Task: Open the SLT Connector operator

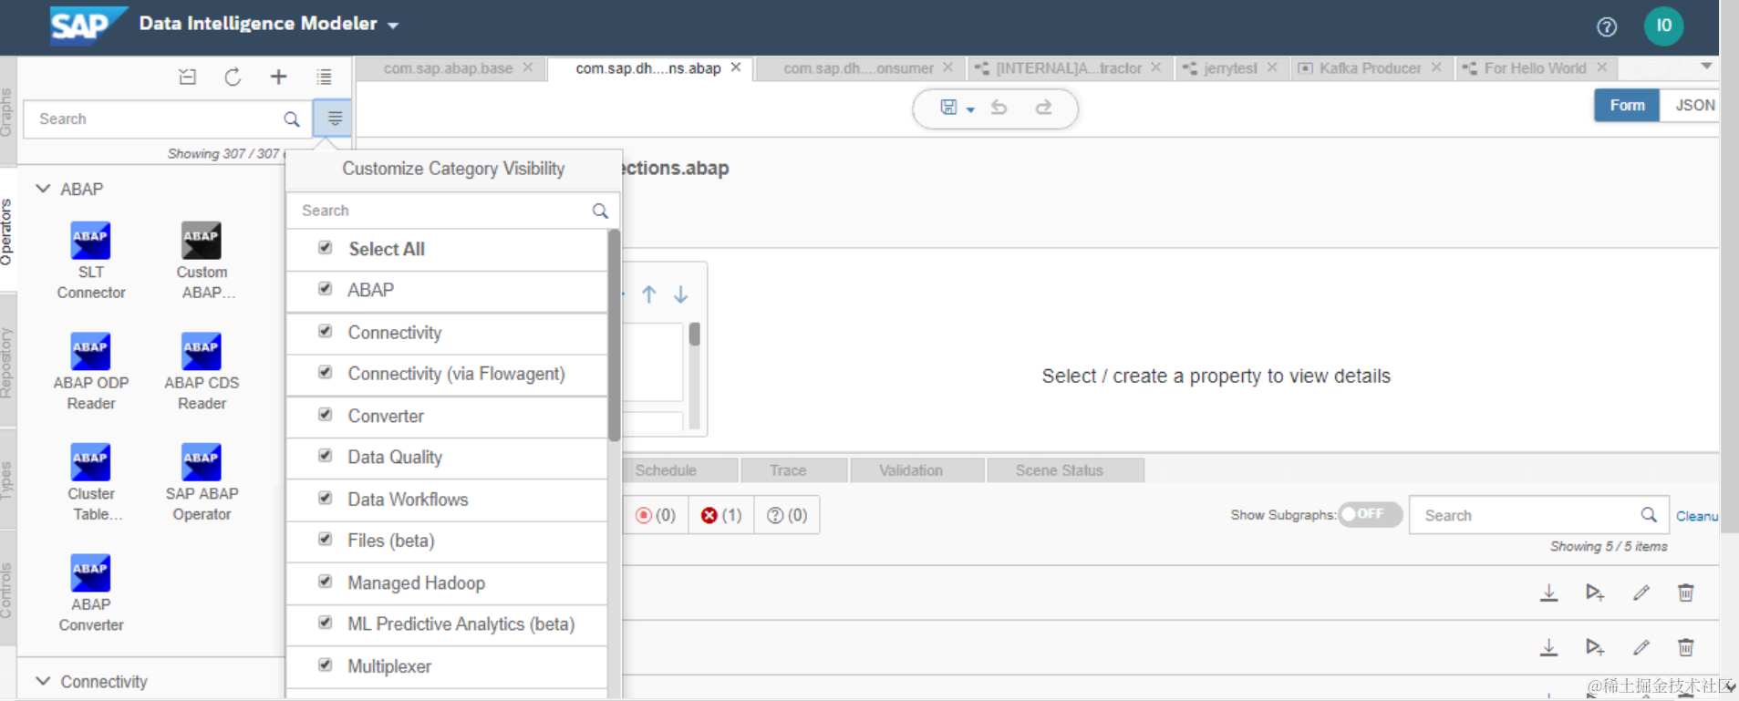Action: (90, 261)
